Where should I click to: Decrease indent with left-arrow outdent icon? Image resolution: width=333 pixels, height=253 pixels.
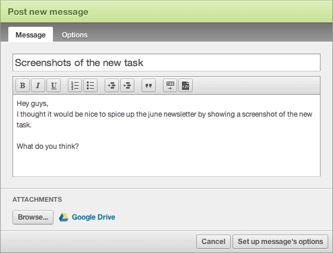coord(127,86)
